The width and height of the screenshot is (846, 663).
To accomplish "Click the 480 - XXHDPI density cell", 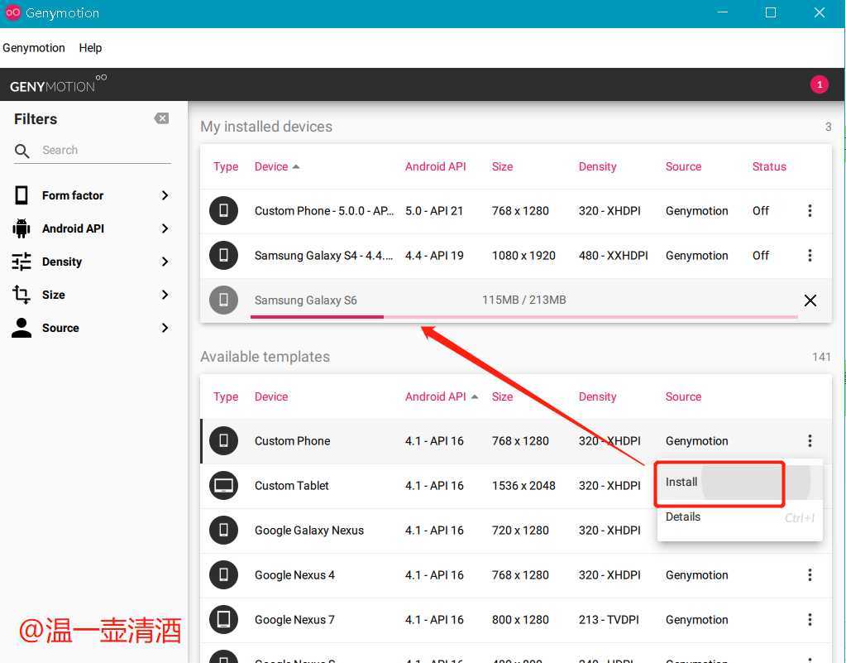I will click(614, 256).
